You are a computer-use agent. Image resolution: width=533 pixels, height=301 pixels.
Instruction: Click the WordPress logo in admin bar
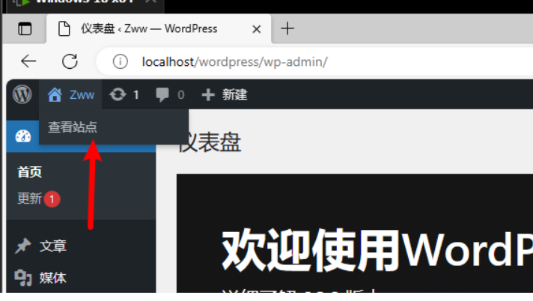coord(22,94)
